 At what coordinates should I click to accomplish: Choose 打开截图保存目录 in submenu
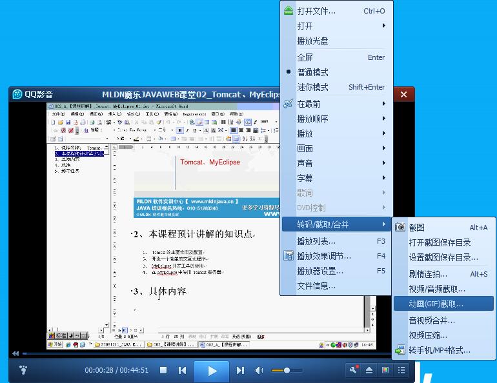click(x=443, y=242)
